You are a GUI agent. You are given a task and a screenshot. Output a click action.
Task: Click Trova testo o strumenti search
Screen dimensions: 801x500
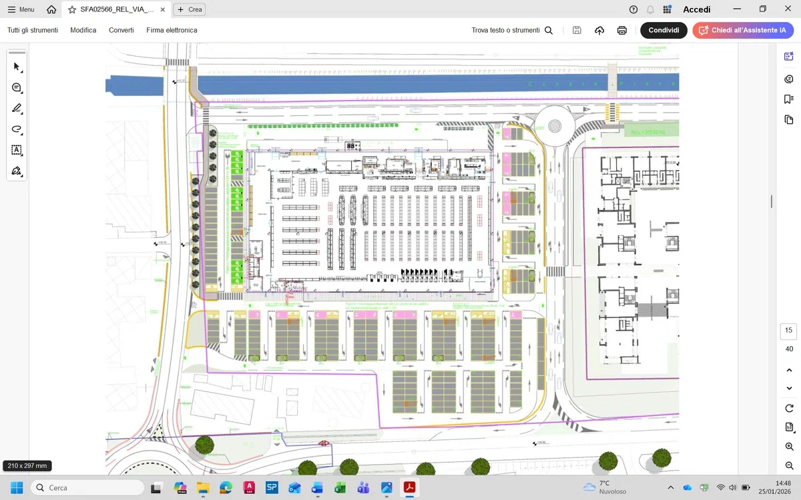click(512, 30)
